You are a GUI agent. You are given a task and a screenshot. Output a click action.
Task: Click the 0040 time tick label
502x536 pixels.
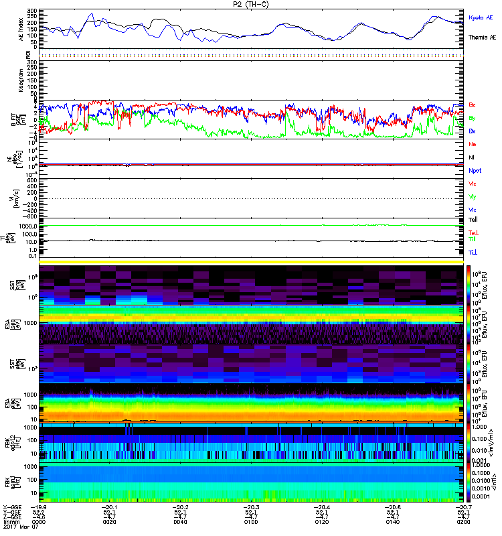[180, 522]
